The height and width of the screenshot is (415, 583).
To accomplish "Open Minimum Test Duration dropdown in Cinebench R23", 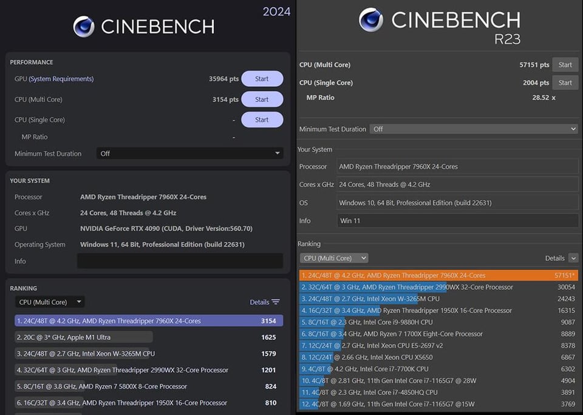I will (x=474, y=129).
